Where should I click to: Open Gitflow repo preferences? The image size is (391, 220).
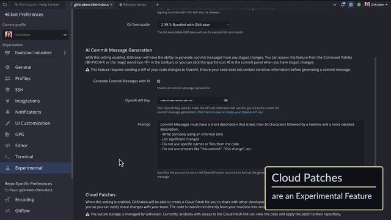coord(22,211)
